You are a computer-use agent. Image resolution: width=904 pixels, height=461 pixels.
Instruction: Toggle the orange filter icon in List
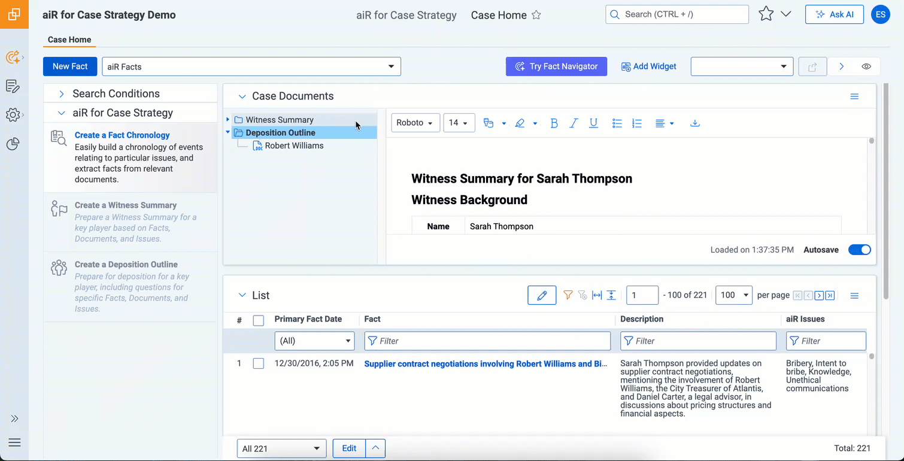point(568,295)
